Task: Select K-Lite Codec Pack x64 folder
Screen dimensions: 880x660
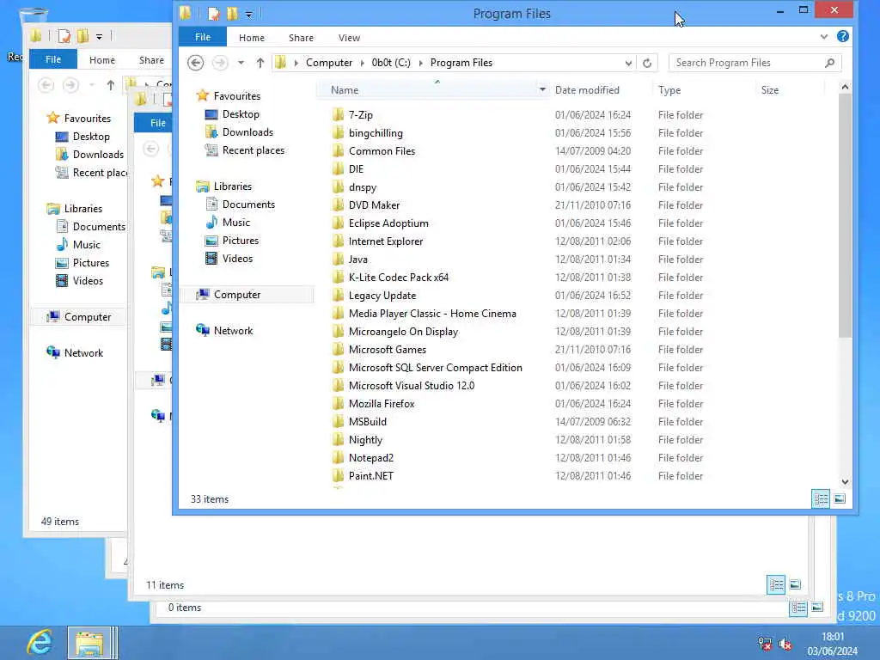Action: click(399, 278)
